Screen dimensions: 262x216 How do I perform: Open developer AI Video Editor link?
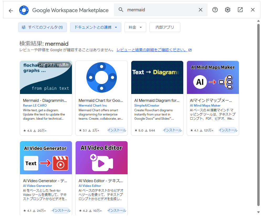coord(90,186)
